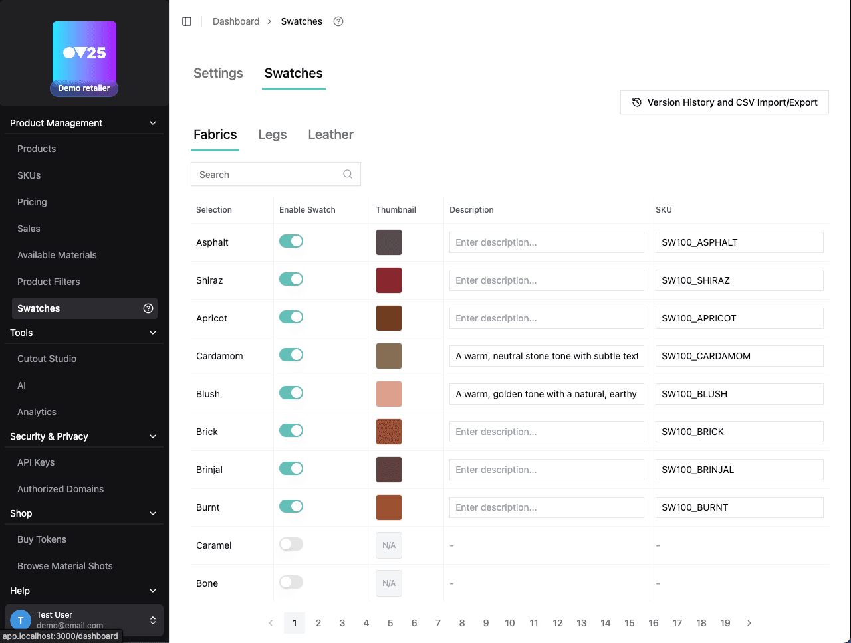Disable the Asphalt swatch toggle
851x643 pixels.
pos(291,241)
